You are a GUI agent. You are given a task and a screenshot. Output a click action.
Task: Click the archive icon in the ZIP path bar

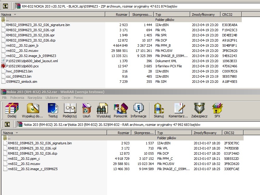coord(18,6)
